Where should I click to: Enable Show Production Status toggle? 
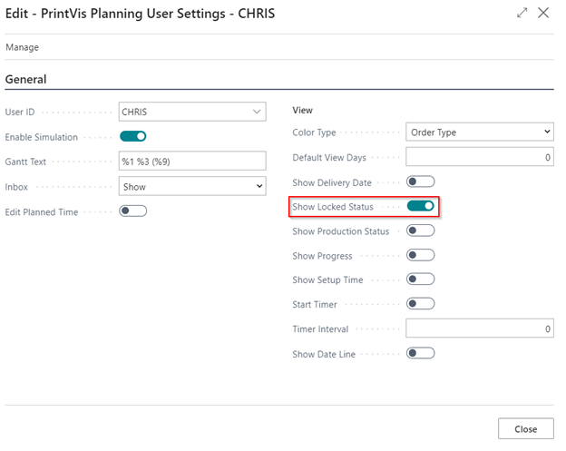tap(421, 230)
